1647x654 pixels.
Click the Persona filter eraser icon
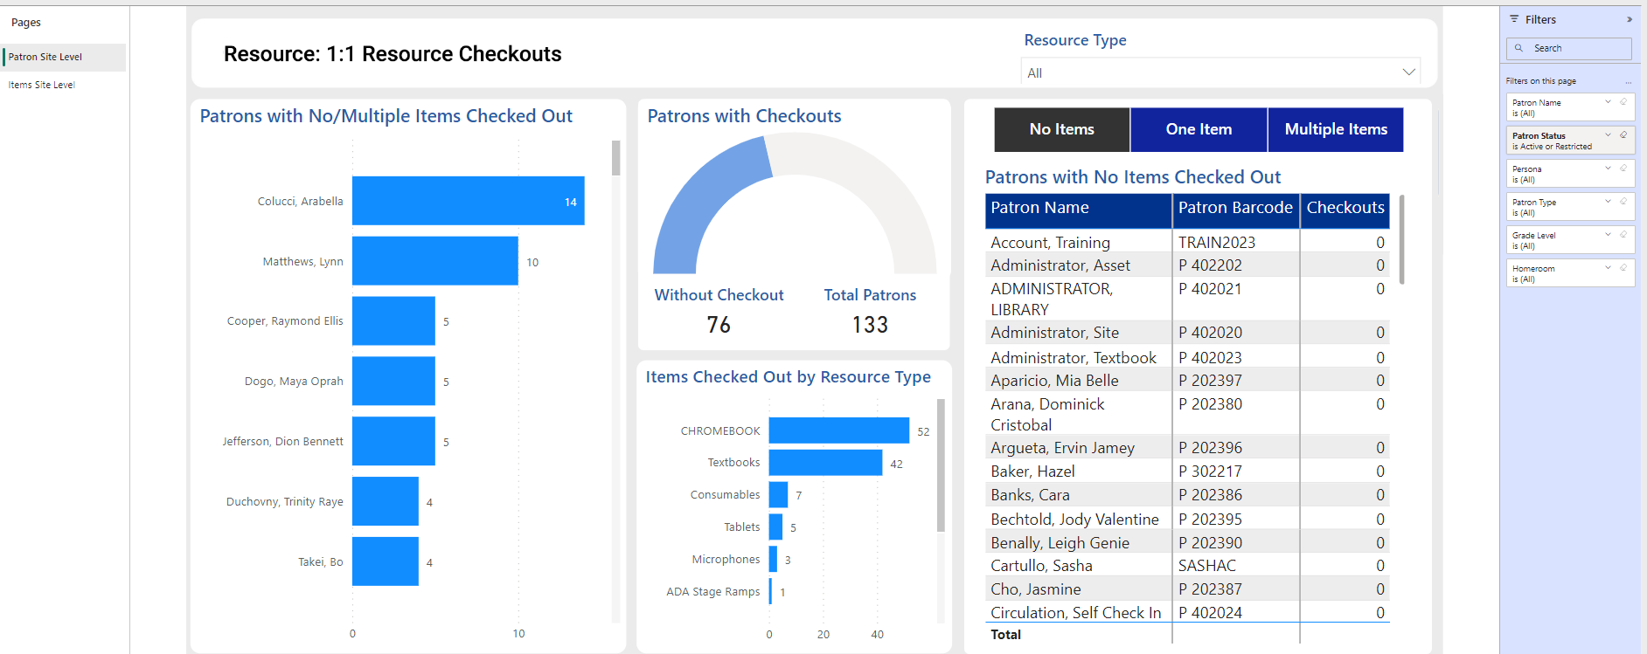click(1623, 169)
